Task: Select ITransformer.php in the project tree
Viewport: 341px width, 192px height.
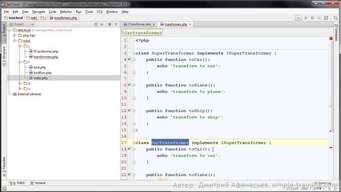Action: click(46, 51)
